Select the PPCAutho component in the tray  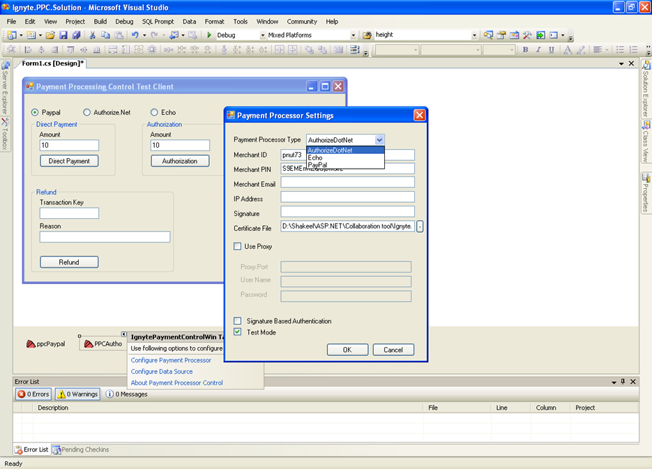pos(103,344)
